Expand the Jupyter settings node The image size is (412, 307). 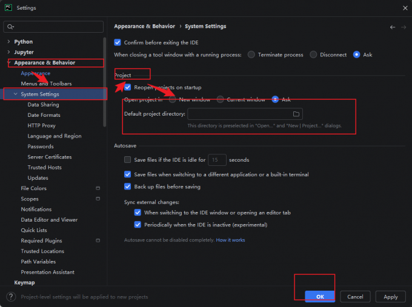coord(8,52)
